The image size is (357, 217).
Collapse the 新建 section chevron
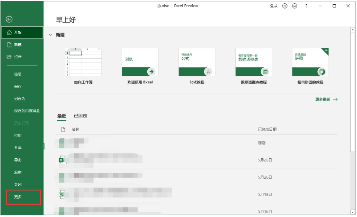[x=51, y=35]
